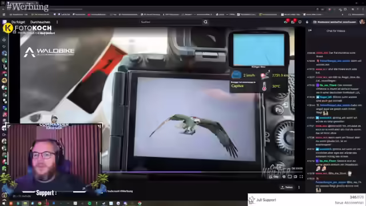Collapse the chat panel with arrow icon
366x206 pixels.
[310, 30]
